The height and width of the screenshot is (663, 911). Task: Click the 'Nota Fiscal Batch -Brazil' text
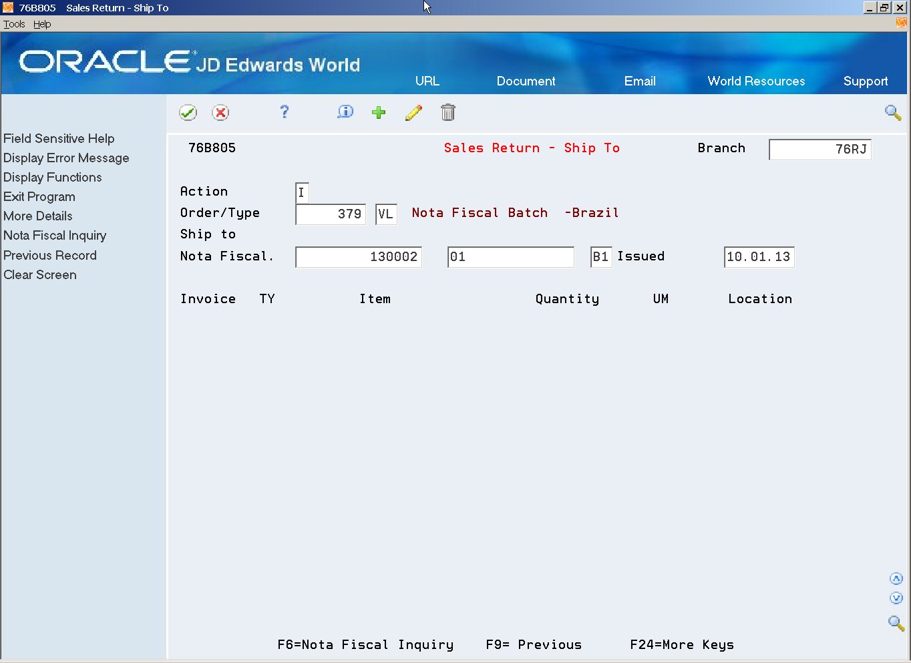click(x=515, y=213)
